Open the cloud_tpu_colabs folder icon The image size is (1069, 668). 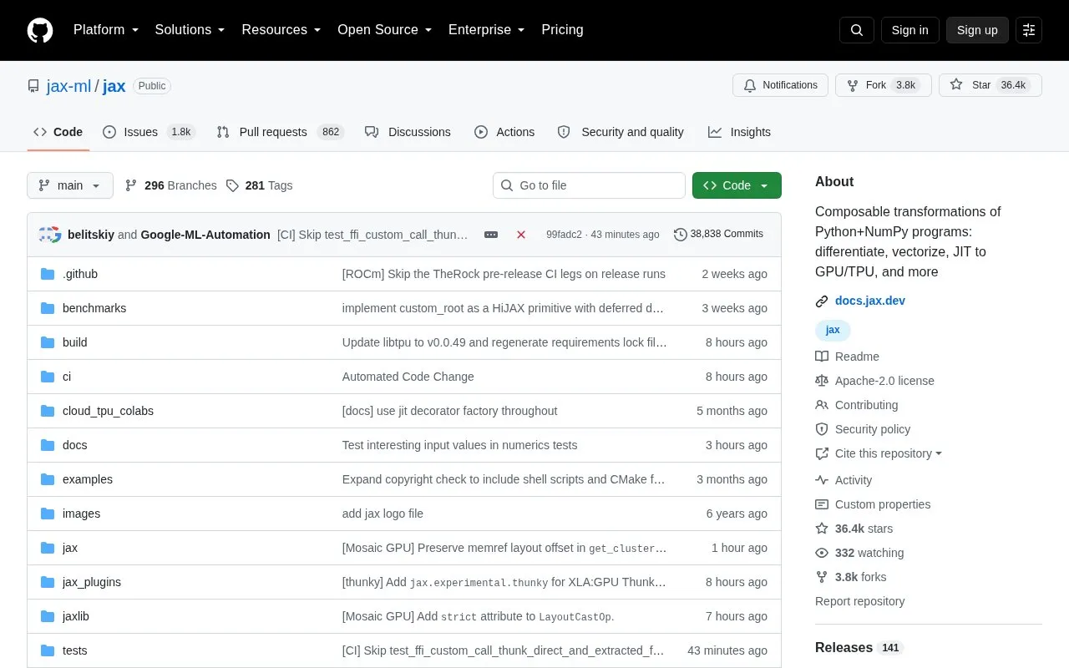tap(48, 411)
